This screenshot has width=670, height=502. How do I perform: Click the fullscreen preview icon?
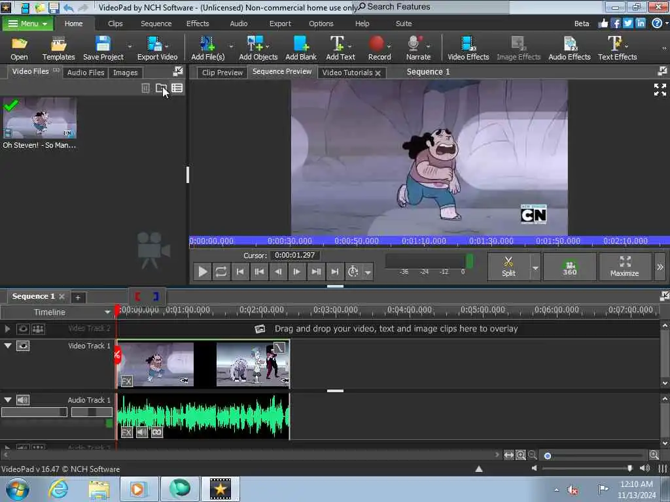[x=660, y=90]
